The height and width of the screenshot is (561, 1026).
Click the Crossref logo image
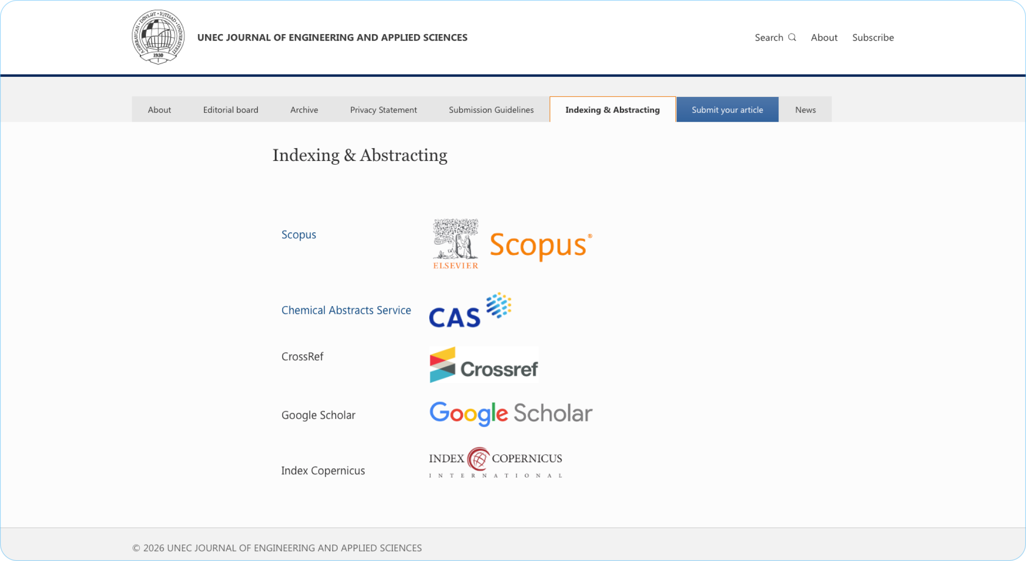click(484, 365)
